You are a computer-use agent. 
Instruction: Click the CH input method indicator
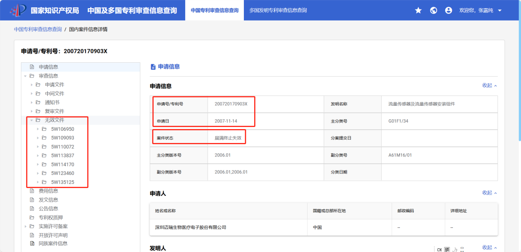[x=439, y=250]
